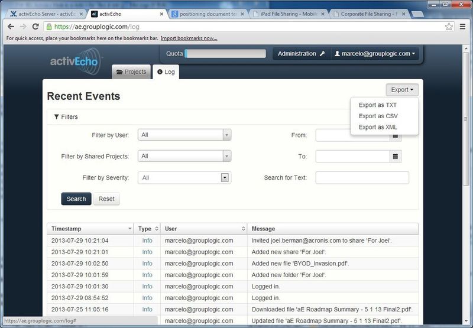
Task: Open the To date calendar icon
Action: 396,156
